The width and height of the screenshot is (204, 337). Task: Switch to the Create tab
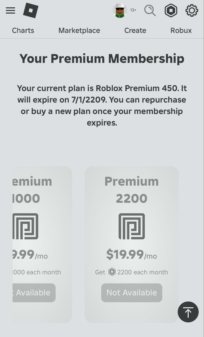coord(135,31)
